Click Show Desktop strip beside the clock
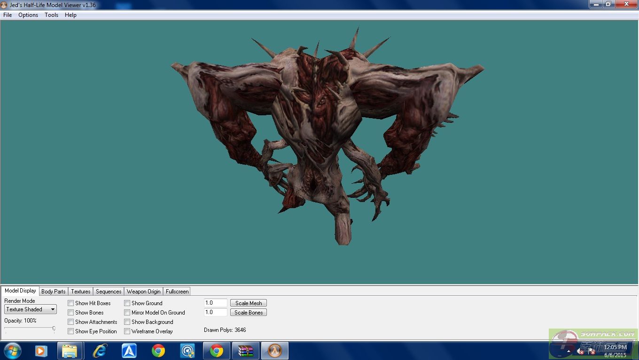 [635, 351]
